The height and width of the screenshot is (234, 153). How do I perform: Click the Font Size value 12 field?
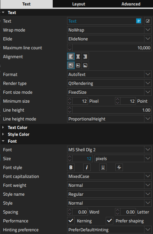tap(82, 159)
